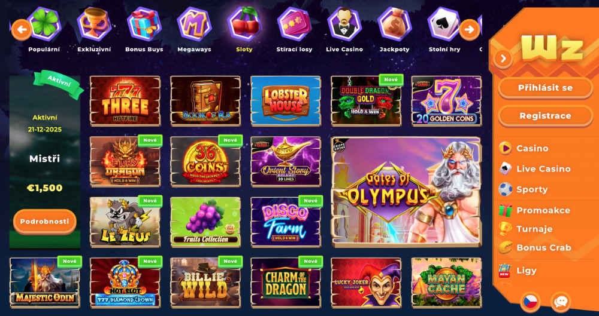Choose the Live Casino dealer icon
599x316 pixels.
pyautogui.click(x=344, y=24)
